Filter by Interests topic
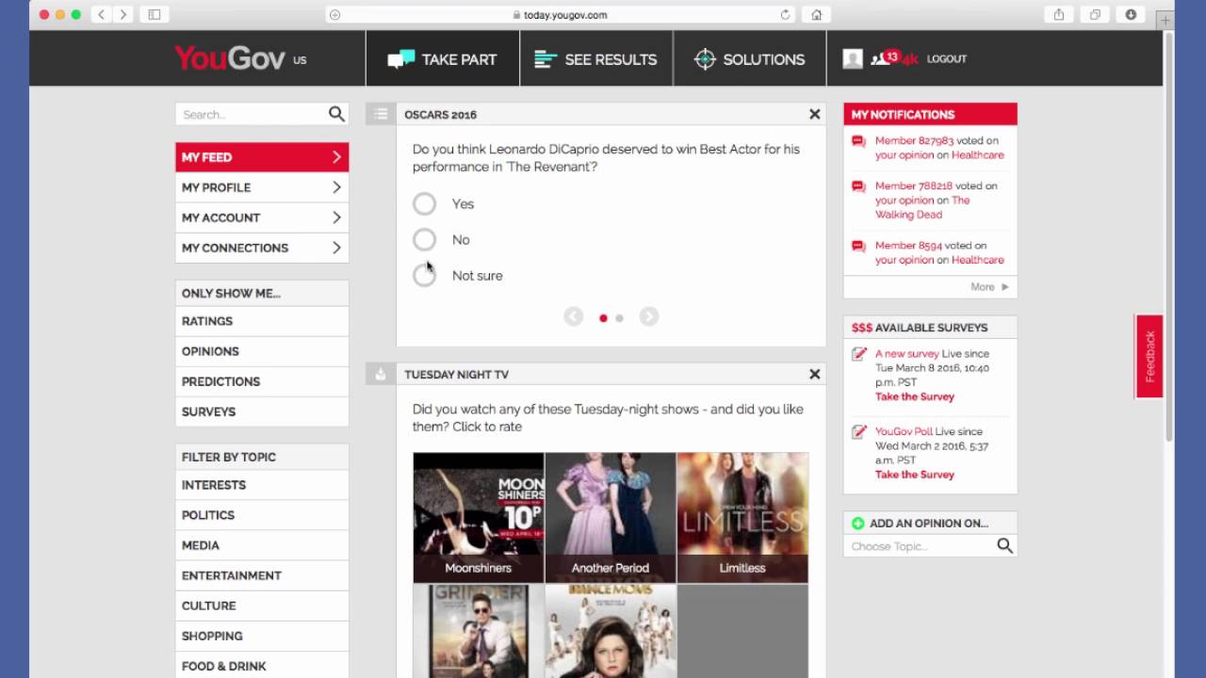This screenshot has width=1206, height=678. (262, 485)
